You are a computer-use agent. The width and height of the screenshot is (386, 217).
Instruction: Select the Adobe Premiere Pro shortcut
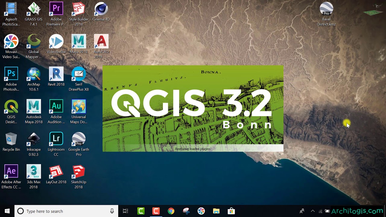click(x=56, y=14)
